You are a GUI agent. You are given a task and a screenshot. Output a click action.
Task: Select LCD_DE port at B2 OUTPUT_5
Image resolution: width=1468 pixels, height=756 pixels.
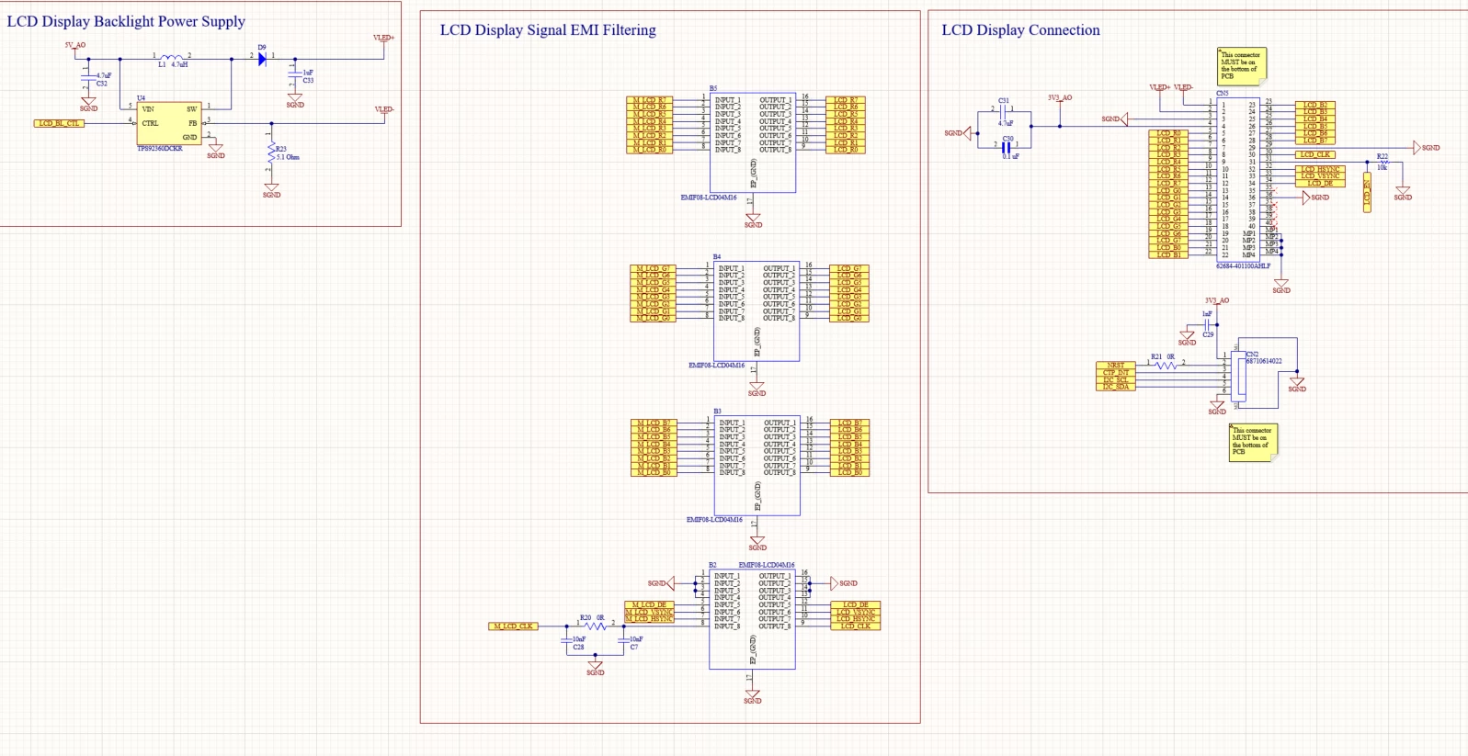pos(856,605)
